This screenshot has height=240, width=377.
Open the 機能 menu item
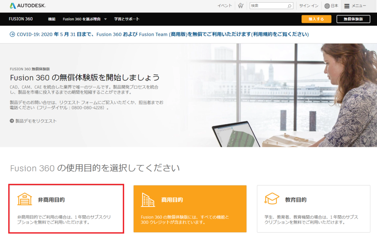coord(52,19)
